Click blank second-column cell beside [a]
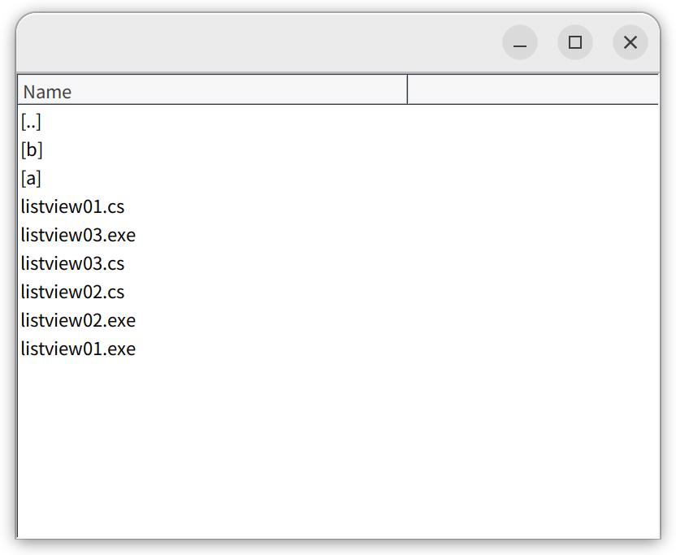Viewport: 676px width, 555px height. pyautogui.click(x=533, y=179)
